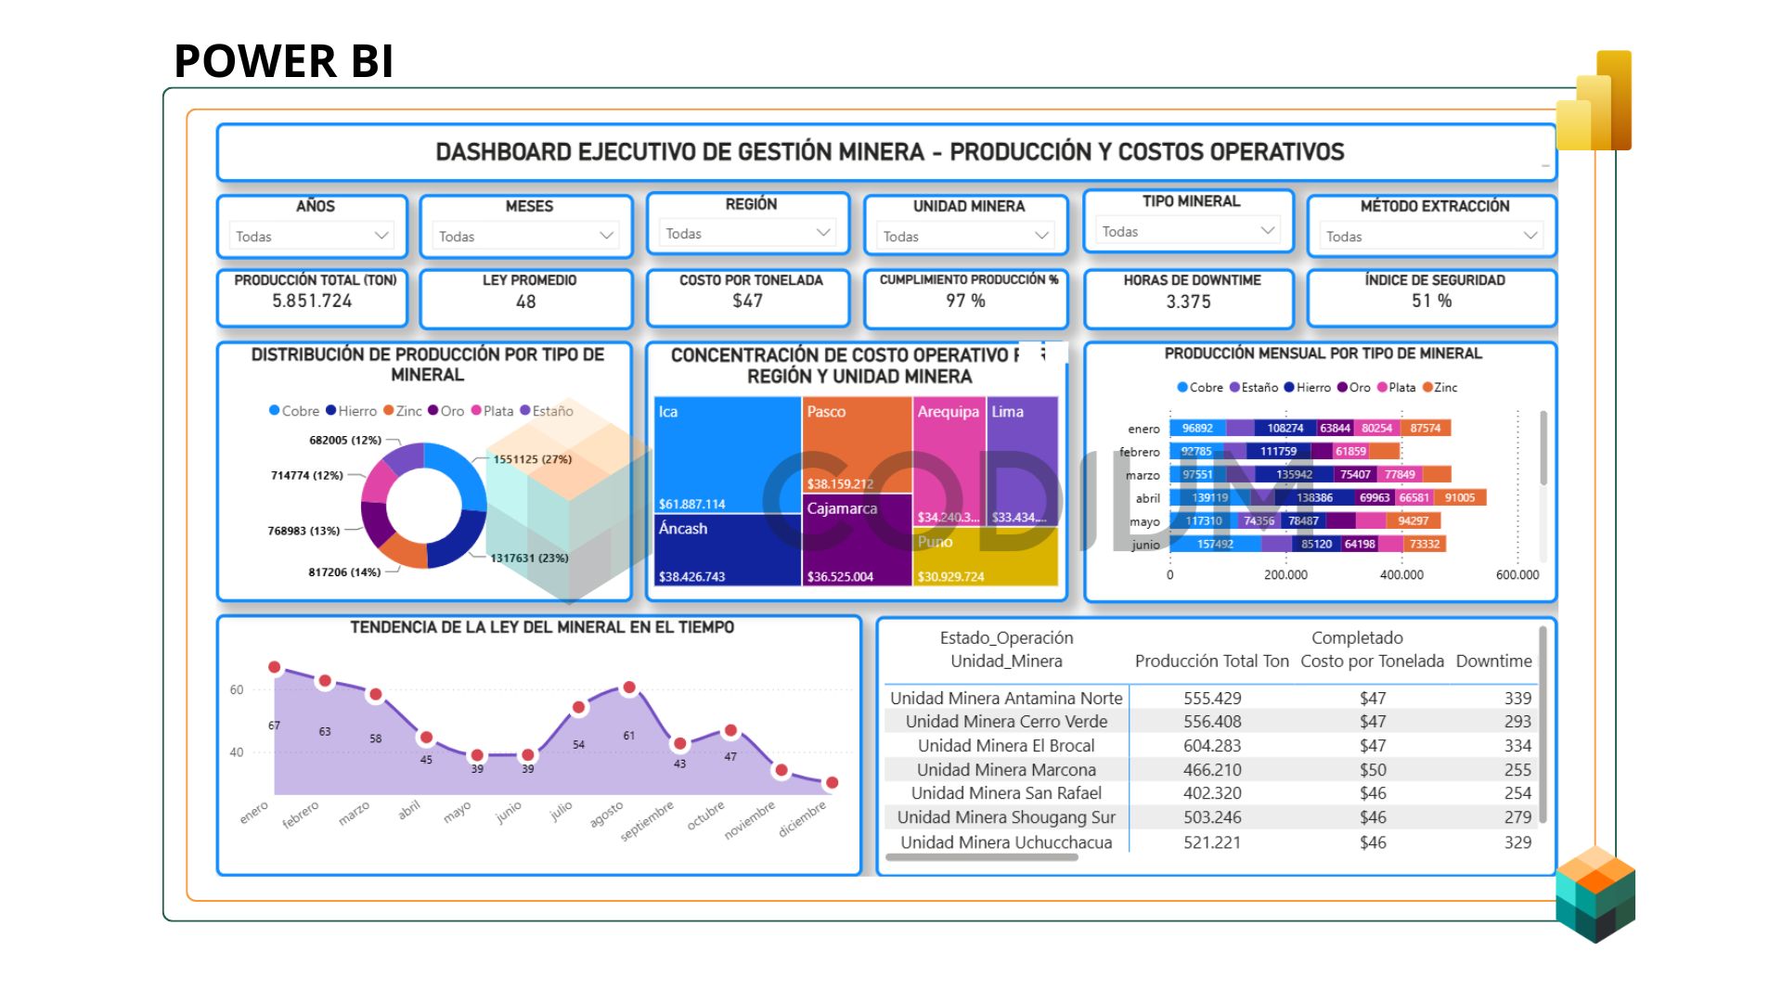Click the enero 96892 Cobre bar segment
Screen dimensions: 1782x1002
tap(1197, 428)
